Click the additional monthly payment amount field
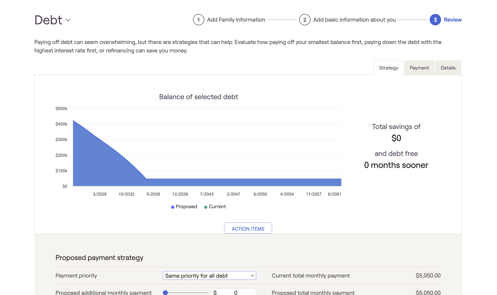Viewport: 497px width, 295px height. pyautogui.click(x=233, y=292)
